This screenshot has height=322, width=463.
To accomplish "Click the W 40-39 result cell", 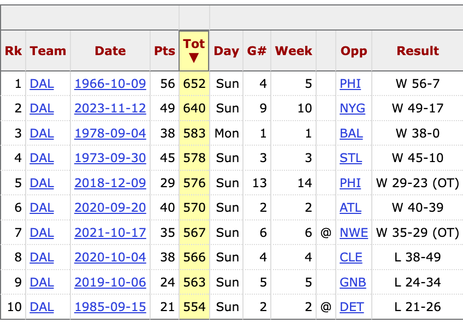I will pyautogui.click(x=418, y=207).
